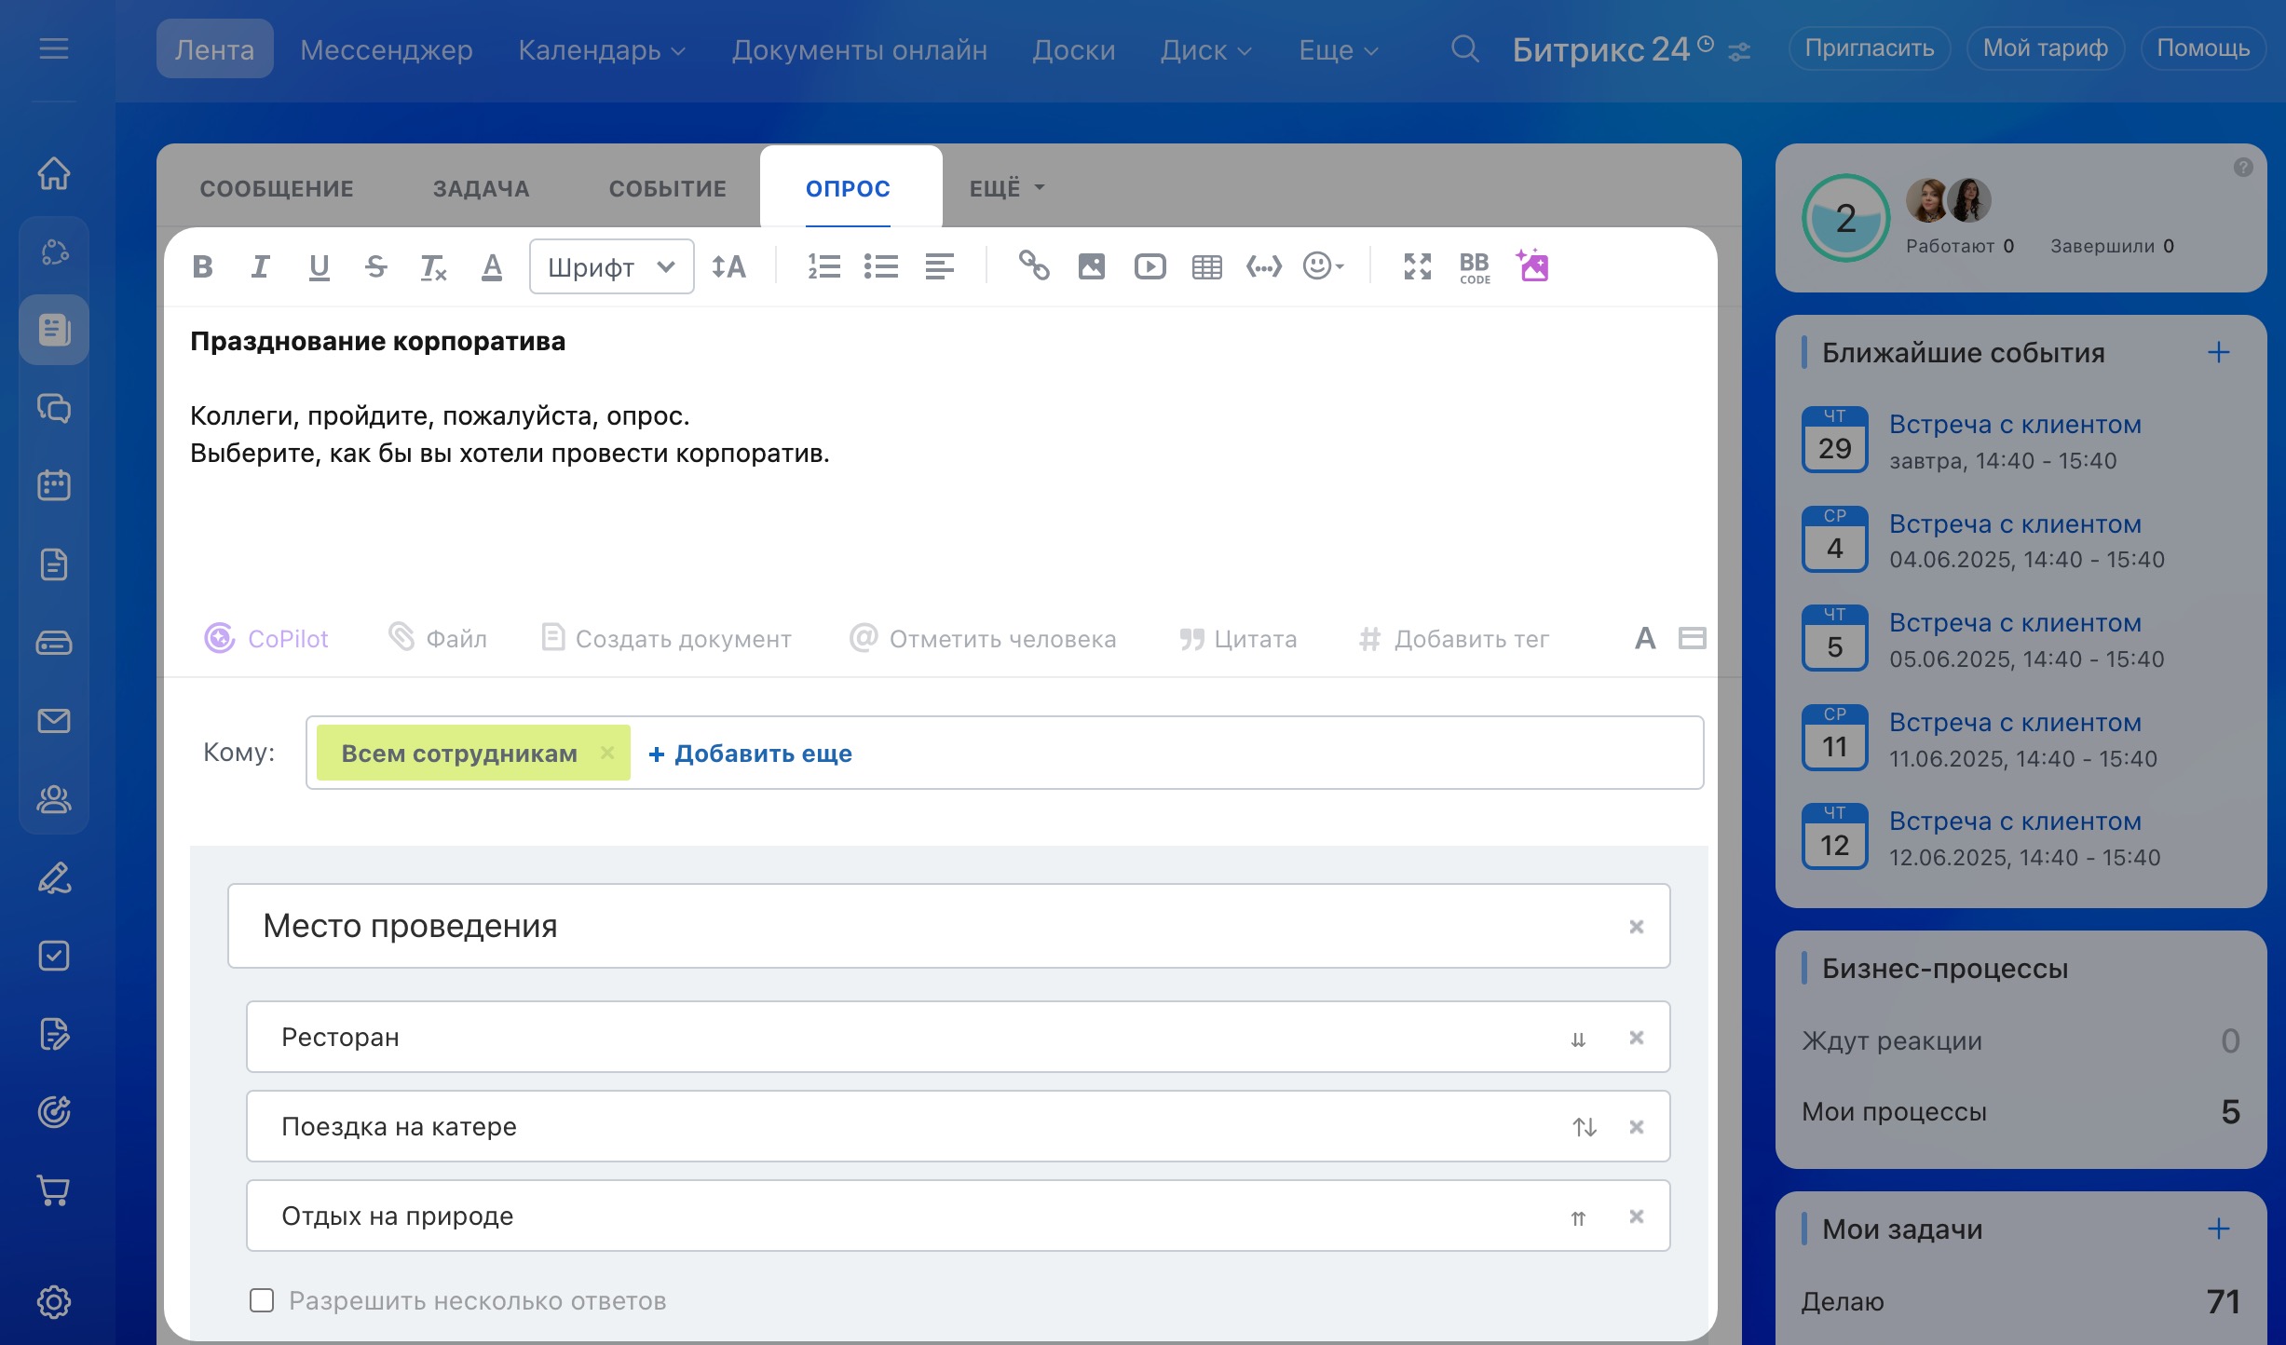Screen dimensions: 2286x1345
Task: Toggle the text formatting panel A icon
Action: 1645,639
